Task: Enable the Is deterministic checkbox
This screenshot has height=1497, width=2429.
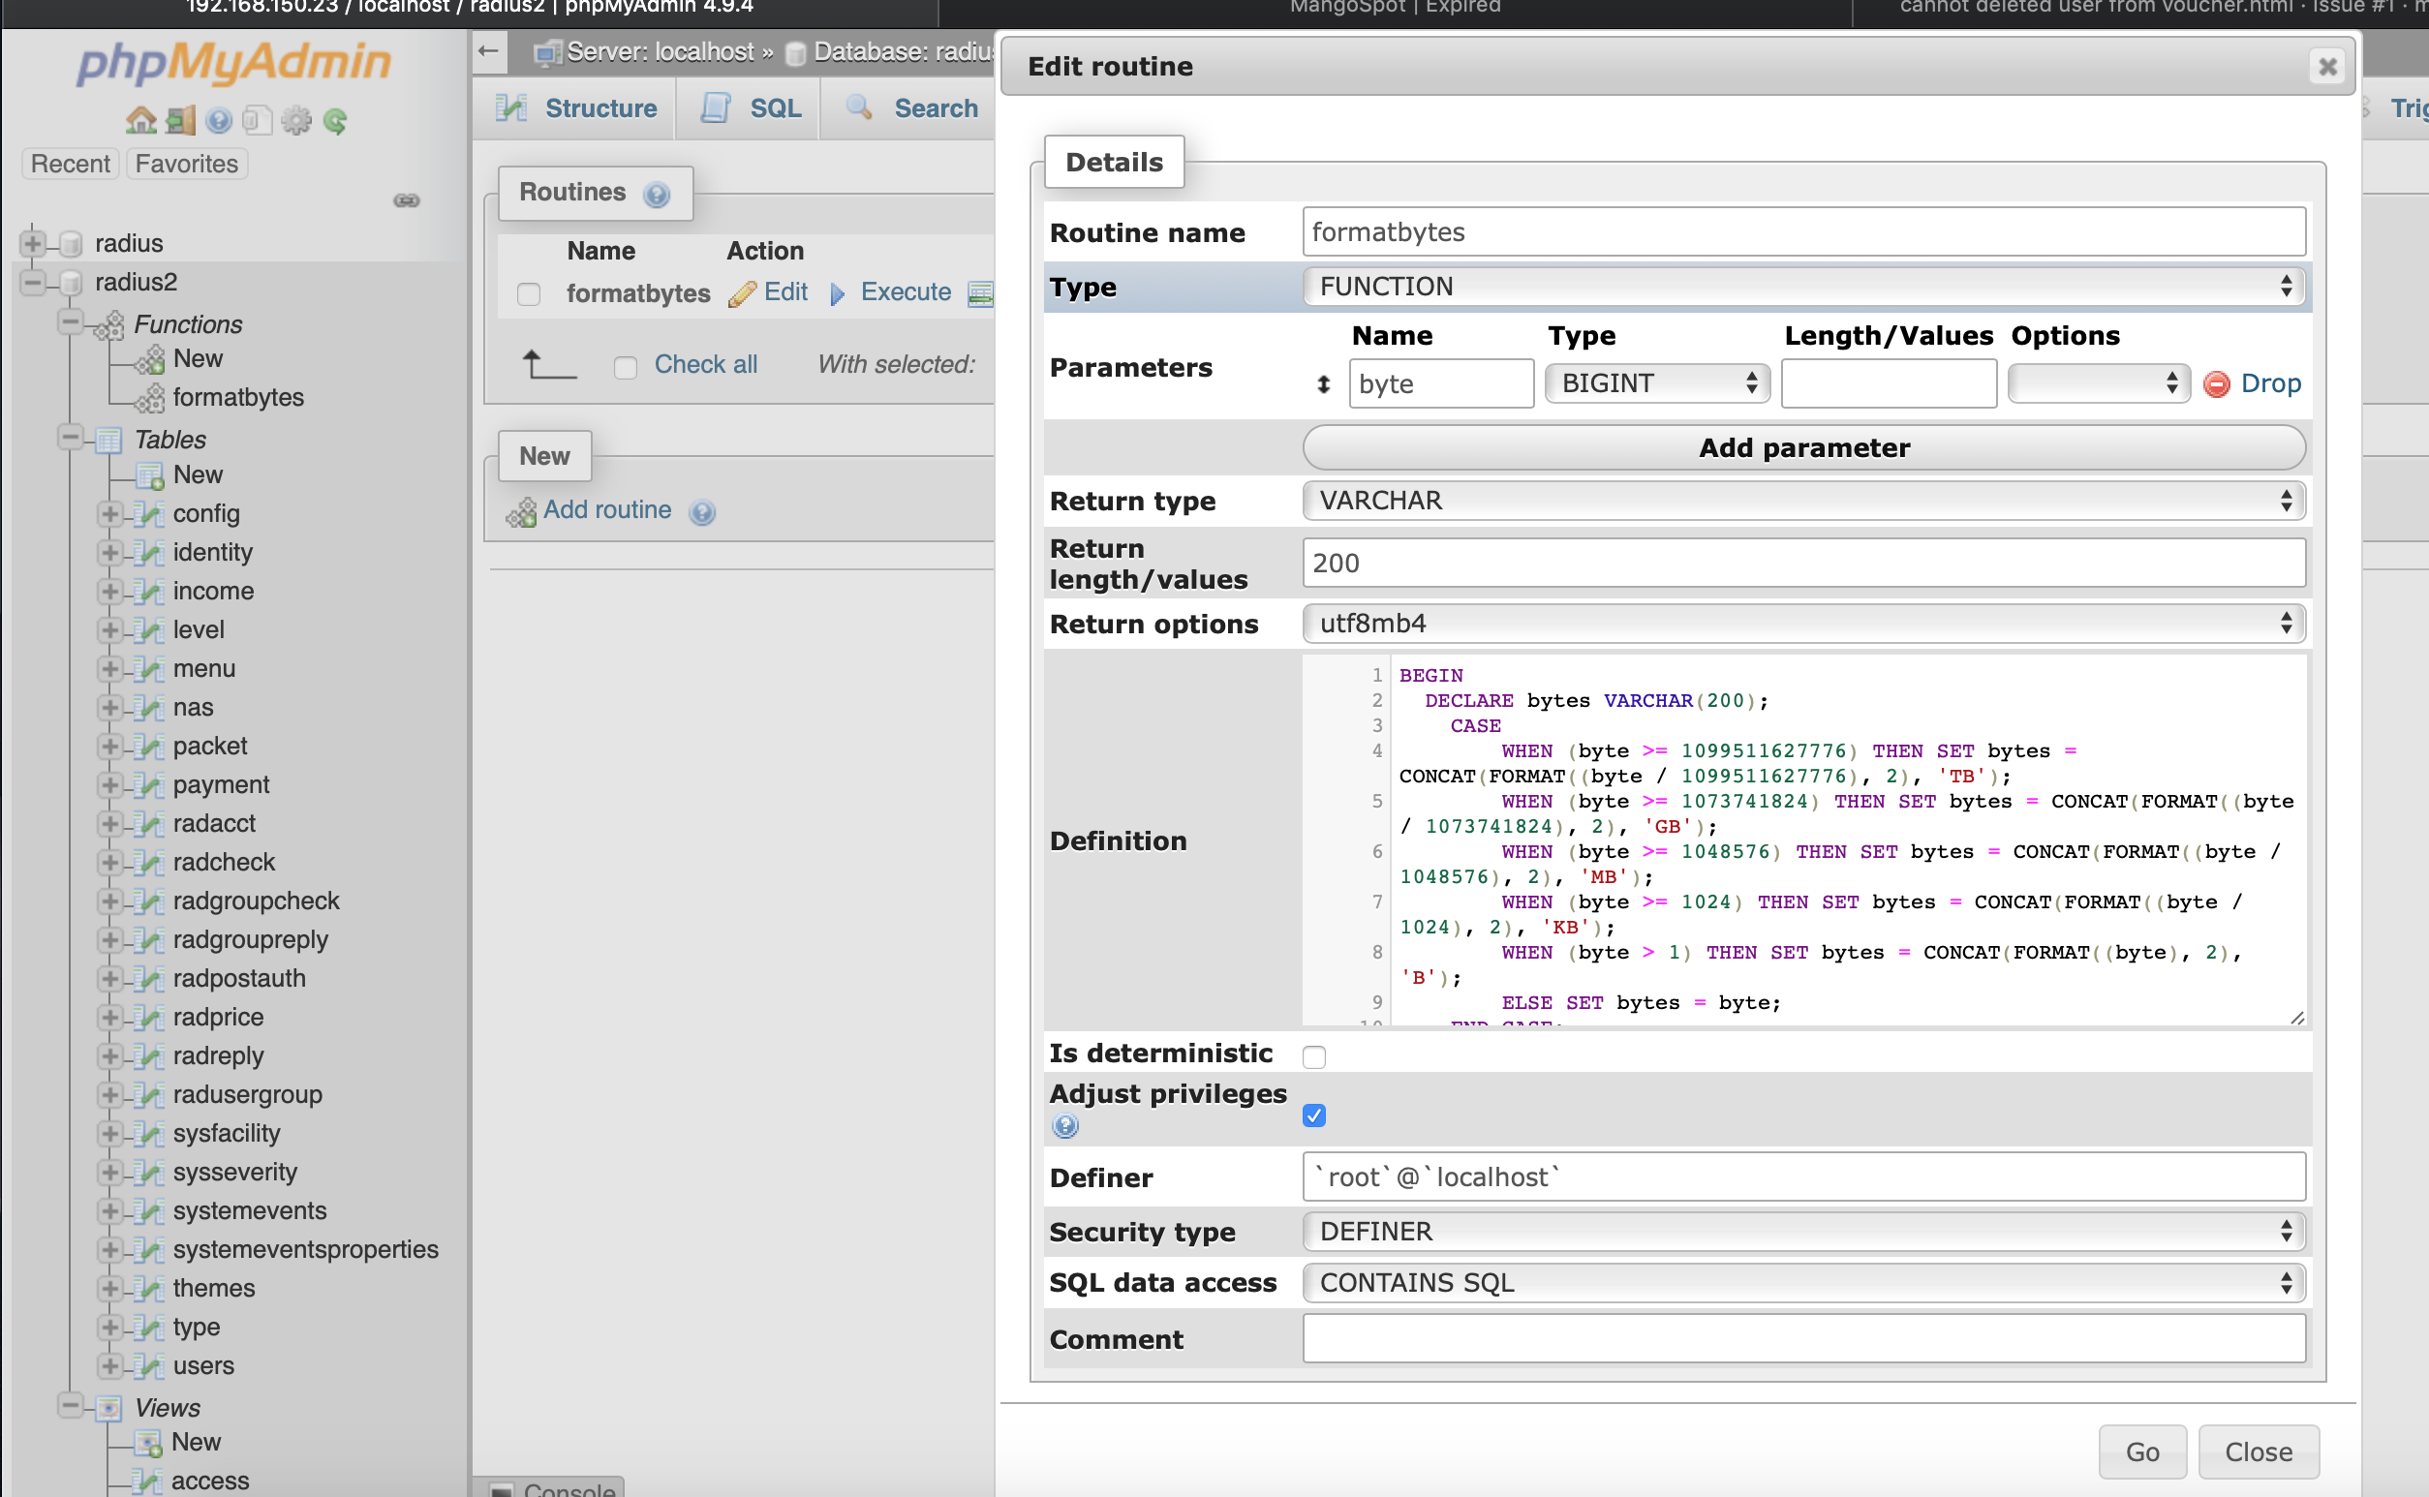Action: pyautogui.click(x=1314, y=1055)
